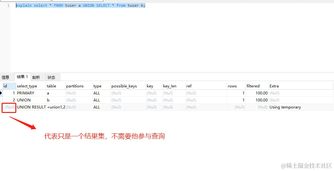Click the table column header
The height and width of the screenshot is (171, 334).
[x=56, y=86]
